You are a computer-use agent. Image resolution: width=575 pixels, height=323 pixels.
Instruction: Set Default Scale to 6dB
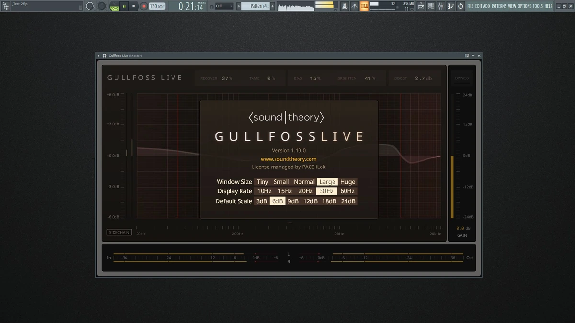coord(278,201)
